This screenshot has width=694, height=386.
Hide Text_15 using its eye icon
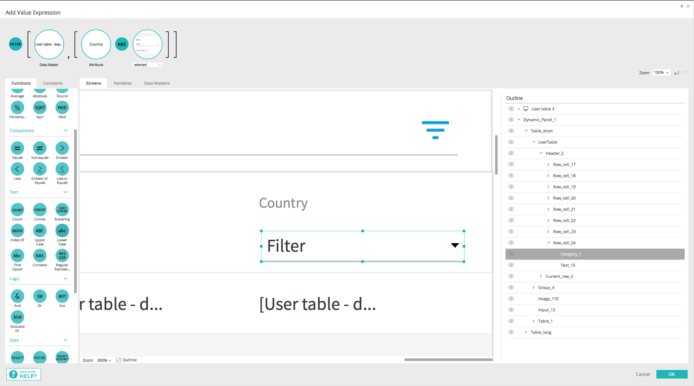pyautogui.click(x=511, y=265)
